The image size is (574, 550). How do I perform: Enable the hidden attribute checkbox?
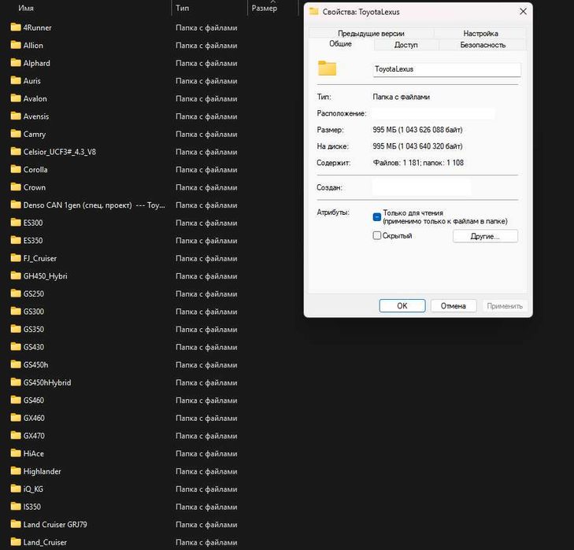click(x=376, y=235)
